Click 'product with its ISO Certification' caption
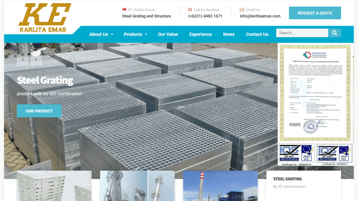Screen dimensions: 359x201 49,94
